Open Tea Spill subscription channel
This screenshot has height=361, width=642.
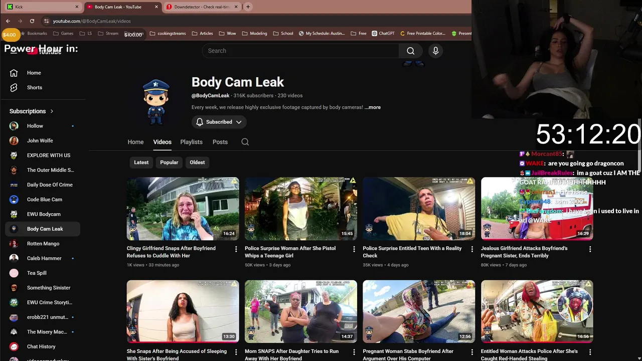click(43, 273)
